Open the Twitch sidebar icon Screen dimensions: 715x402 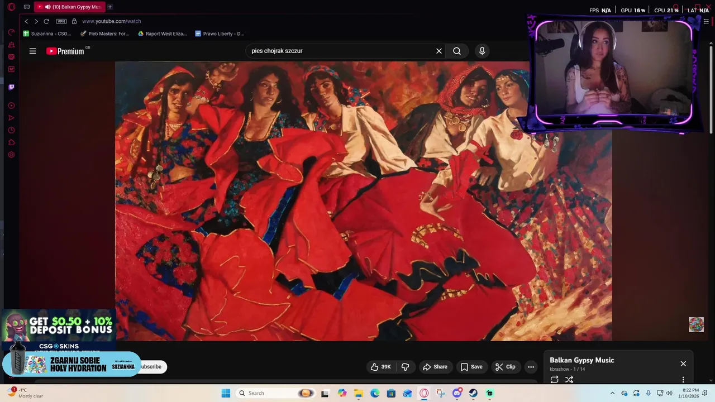[11, 87]
